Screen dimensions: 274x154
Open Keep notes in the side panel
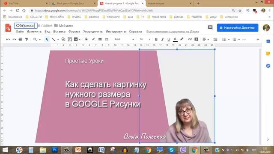pos(268,53)
